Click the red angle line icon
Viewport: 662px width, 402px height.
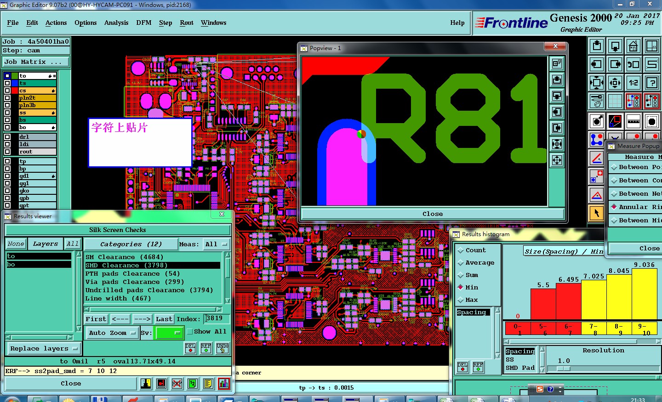point(597,158)
